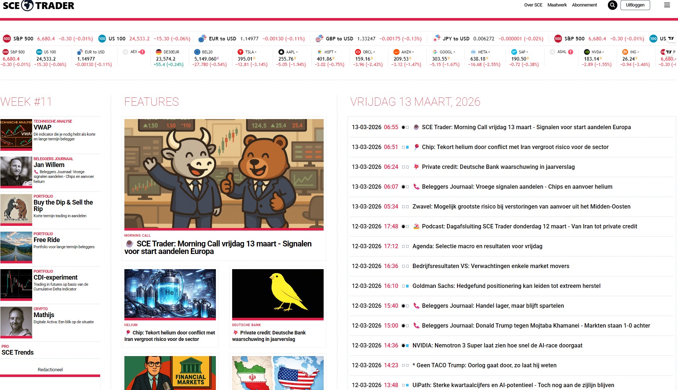Open the VWAP technische analyse sidebar item

pos(42,127)
